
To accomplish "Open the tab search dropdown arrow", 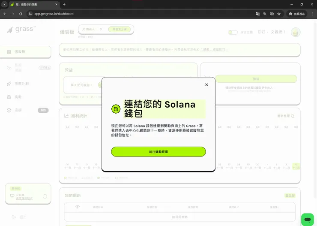I will (x=4, y=4).
